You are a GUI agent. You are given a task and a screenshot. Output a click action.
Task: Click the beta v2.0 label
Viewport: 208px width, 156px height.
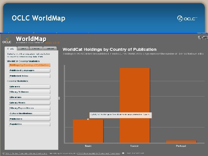pyautogui.click(x=52, y=43)
